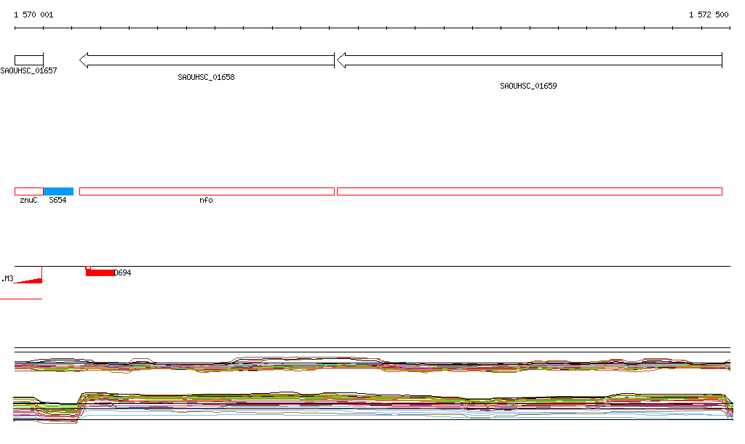Viewport: 745px width, 444px height.
Task: Click the upper expression profile track
Action: (372, 366)
